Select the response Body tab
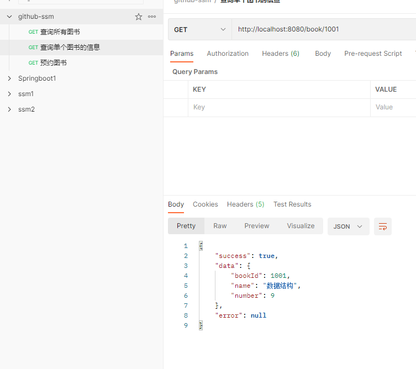Image resolution: width=416 pixels, height=369 pixels. [176, 204]
